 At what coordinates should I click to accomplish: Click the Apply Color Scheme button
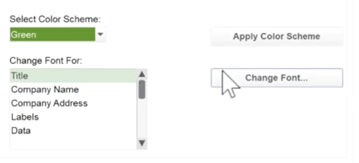[277, 37]
